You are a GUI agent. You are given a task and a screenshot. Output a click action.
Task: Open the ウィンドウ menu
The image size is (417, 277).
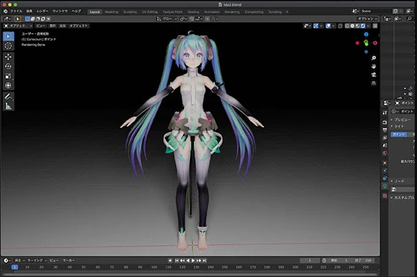[x=60, y=11]
